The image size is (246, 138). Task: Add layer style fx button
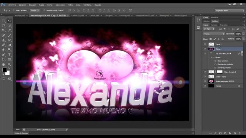click(x=216, y=133)
